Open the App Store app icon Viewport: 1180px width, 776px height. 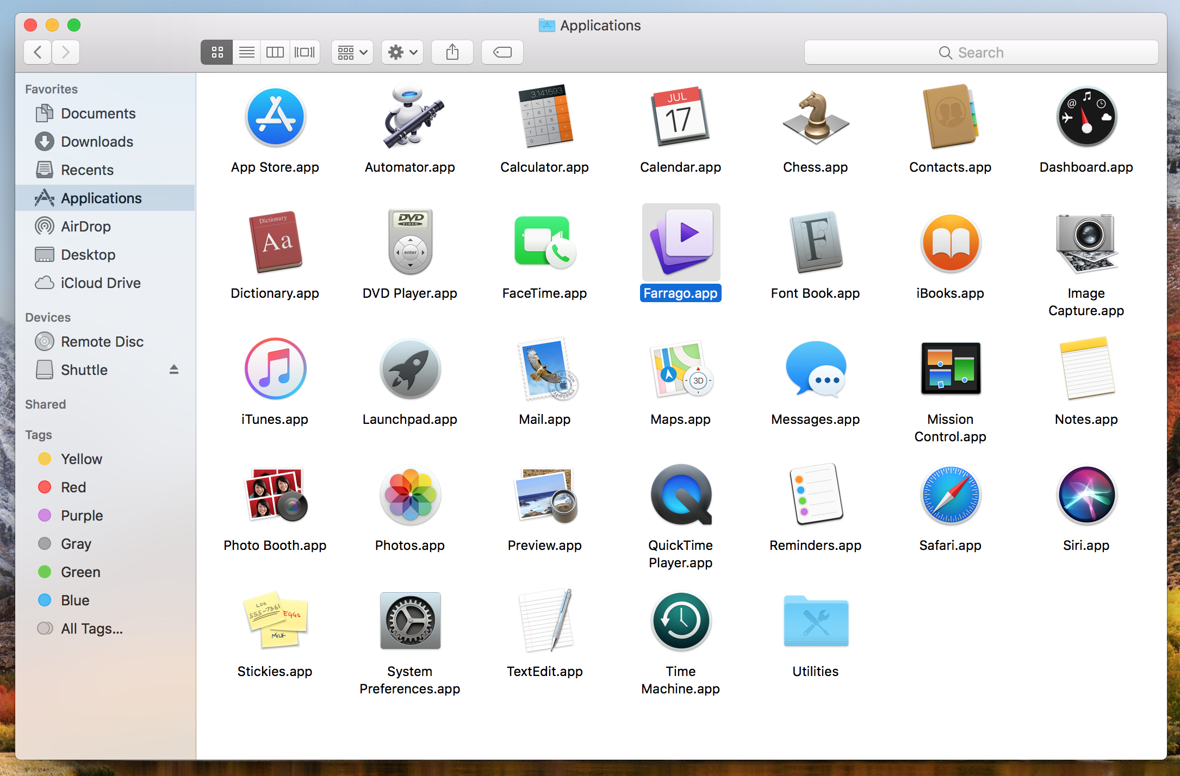coord(275,116)
